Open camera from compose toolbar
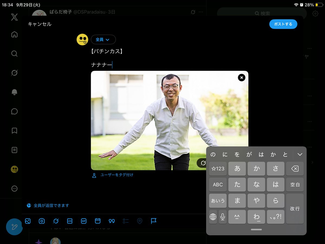The height and width of the screenshot is (244, 325). coord(42,221)
